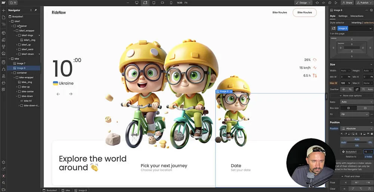374x192 pixels.
Task: Open the Apps grid icon
Action: (3, 89)
